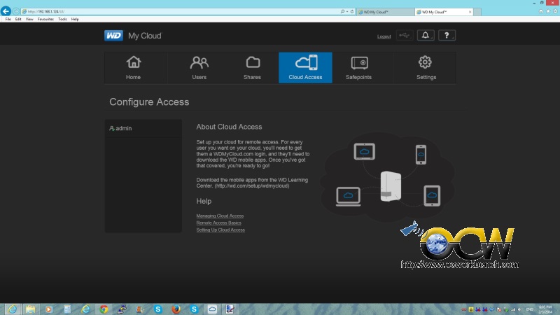This screenshot has height=315, width=560.
Task: Open Remote Access Basics help link
Action: click(x=218, y=223)
